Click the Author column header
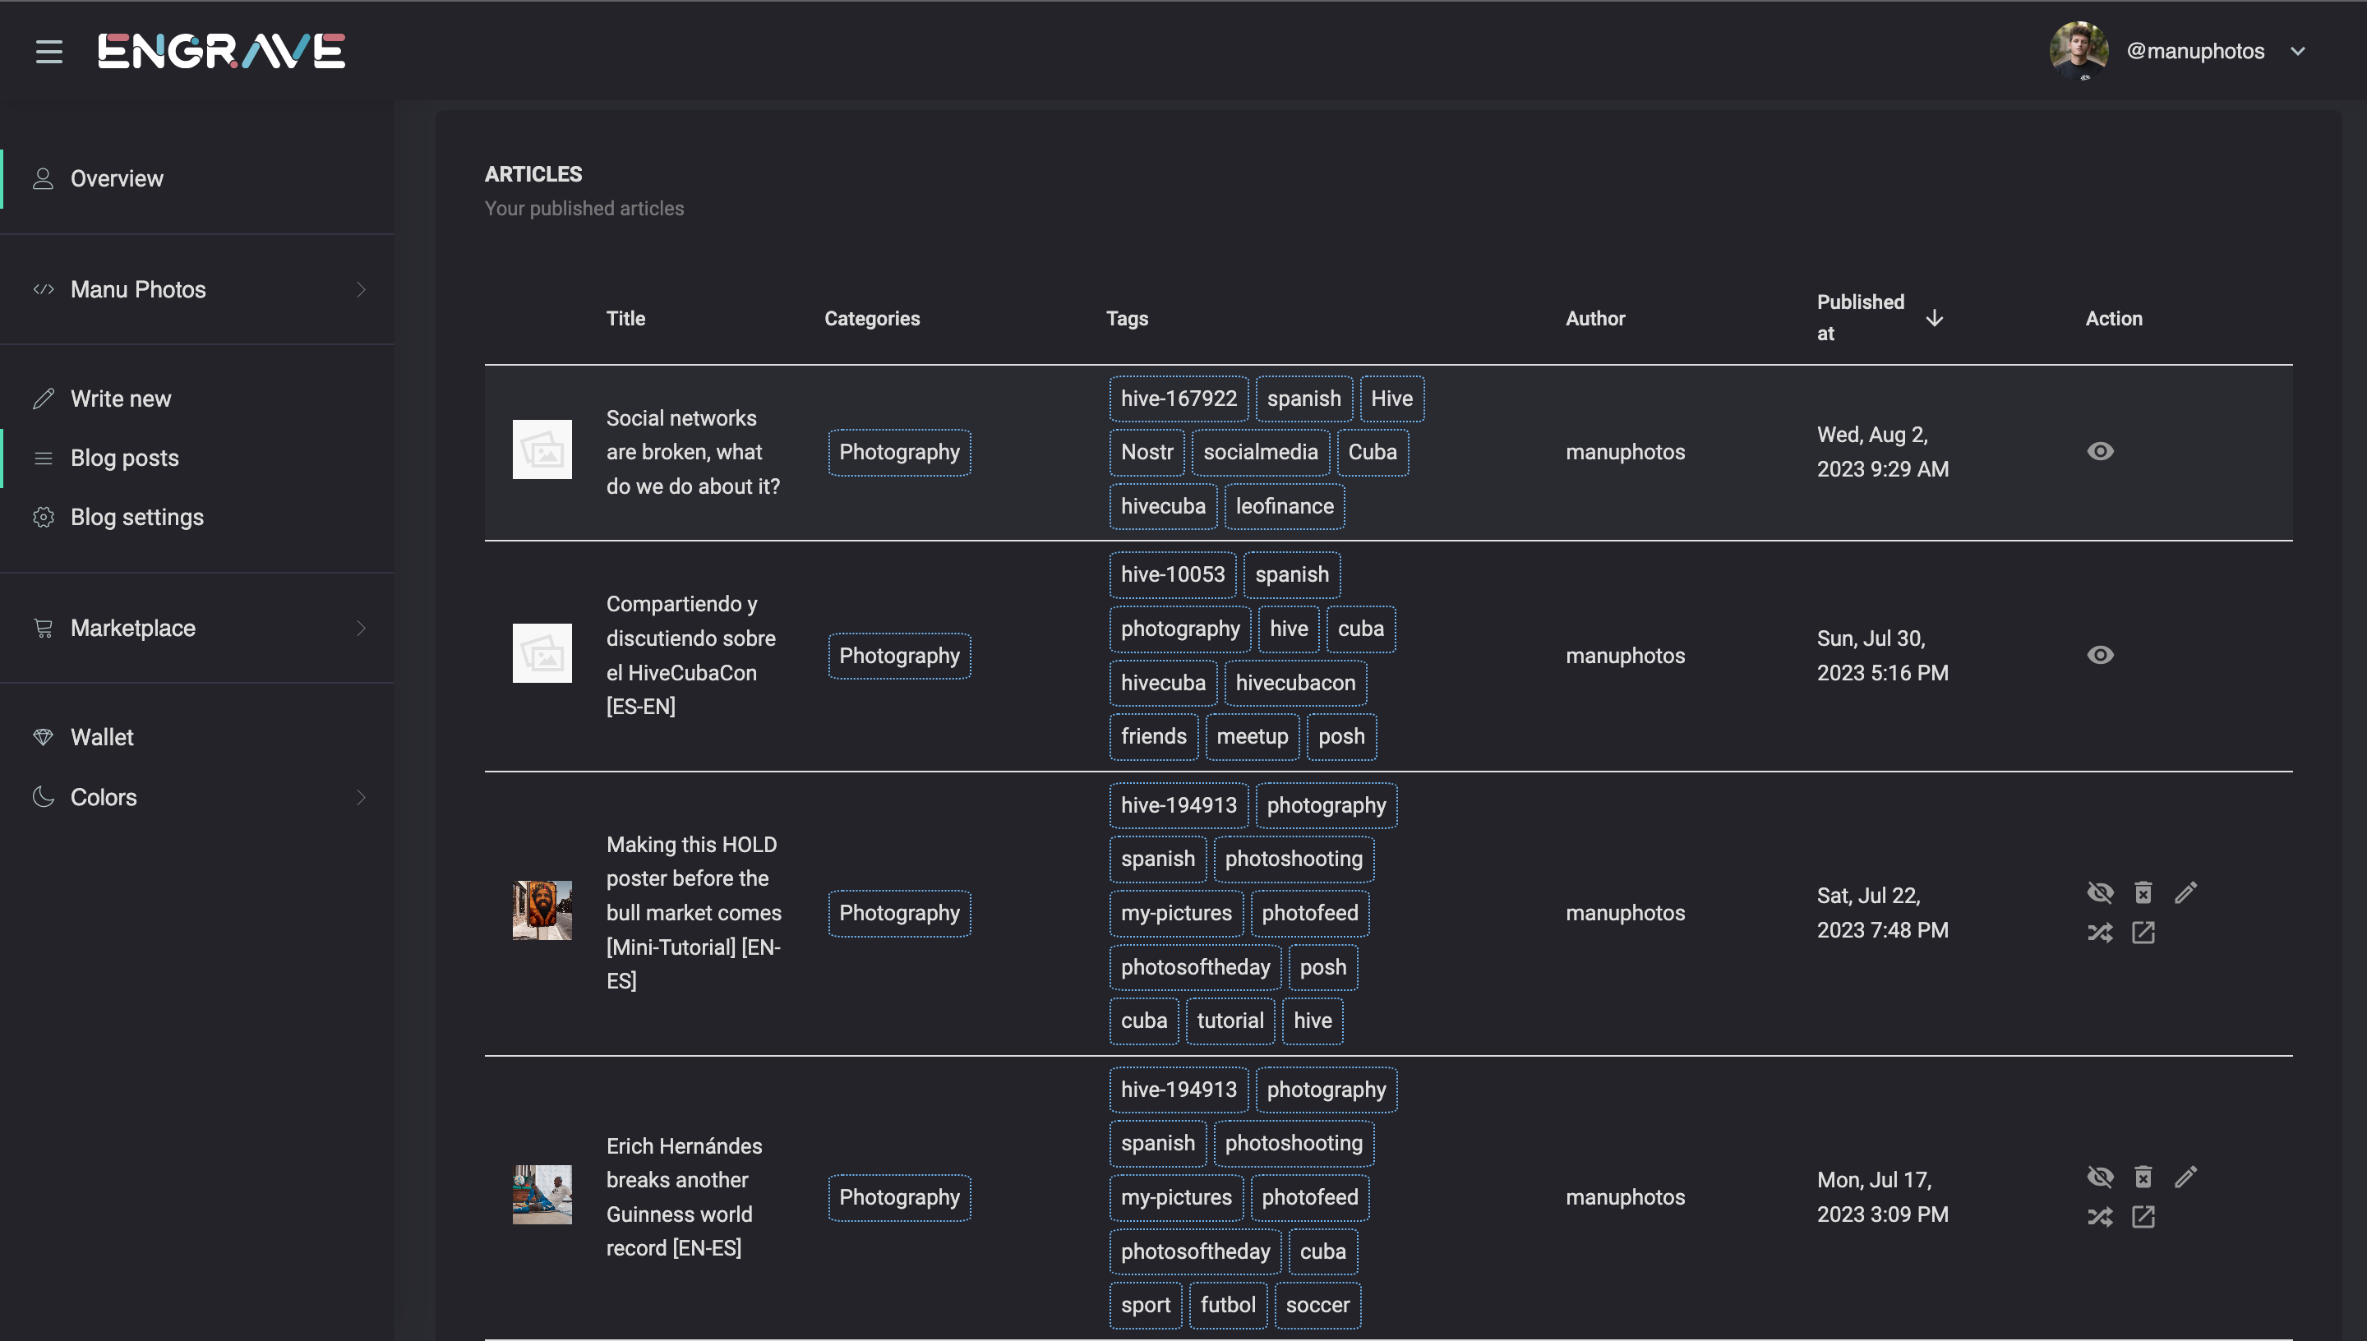 point(1595,319)
